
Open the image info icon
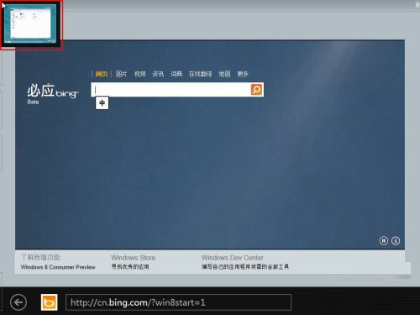tap(396, 240)
